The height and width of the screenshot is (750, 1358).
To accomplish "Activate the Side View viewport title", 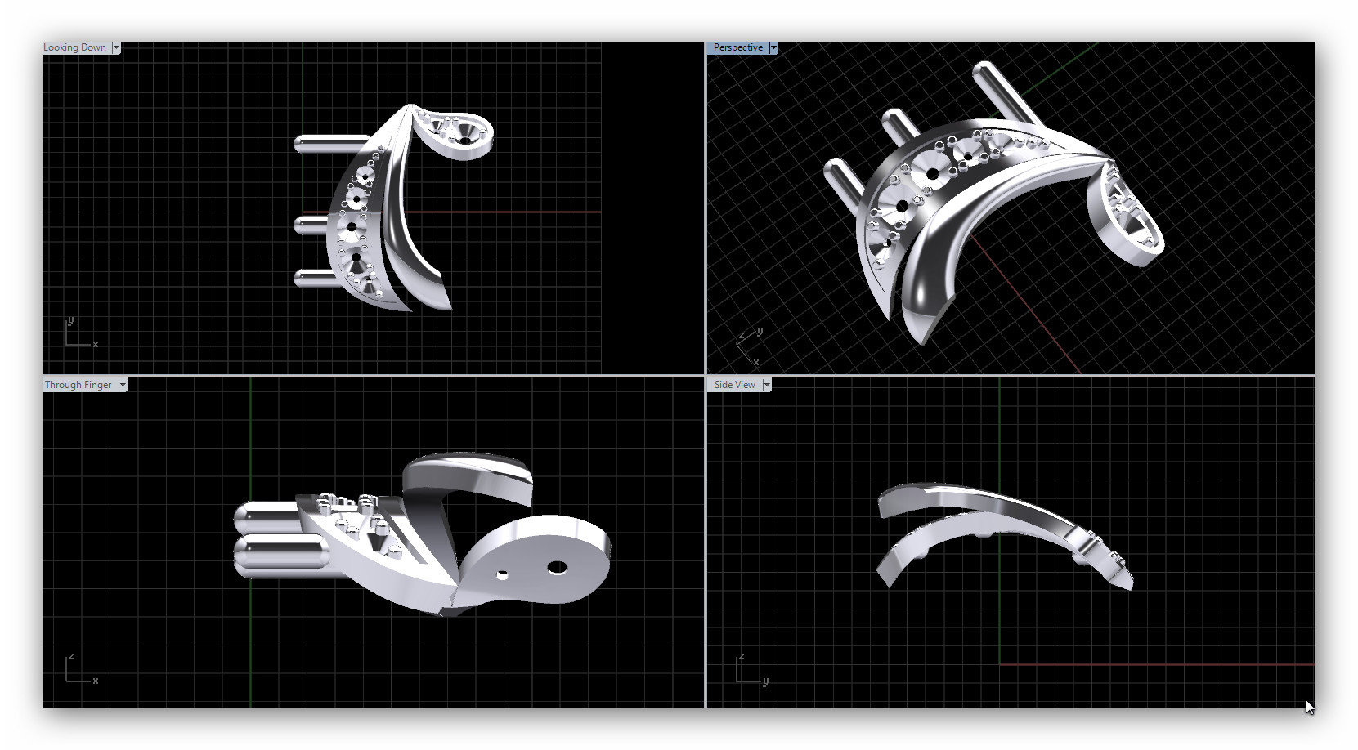I will tap(734, 385).
